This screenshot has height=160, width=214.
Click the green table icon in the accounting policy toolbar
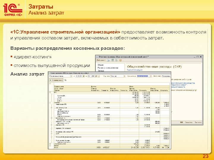(x=113, y=60)
